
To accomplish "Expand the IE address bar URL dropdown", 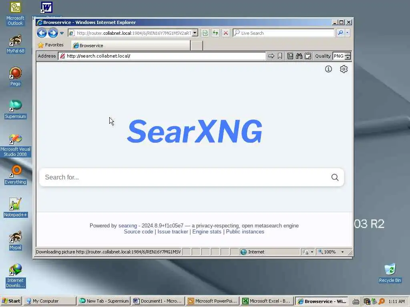I will [195, 33].
